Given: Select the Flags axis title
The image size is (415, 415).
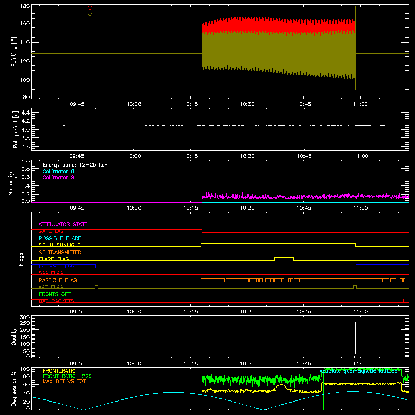Looking at the screenshot, I should [x=21, y=259].
